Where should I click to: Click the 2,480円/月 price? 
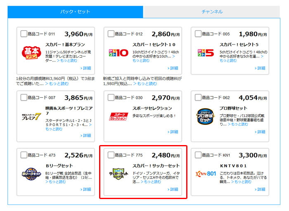166,155
